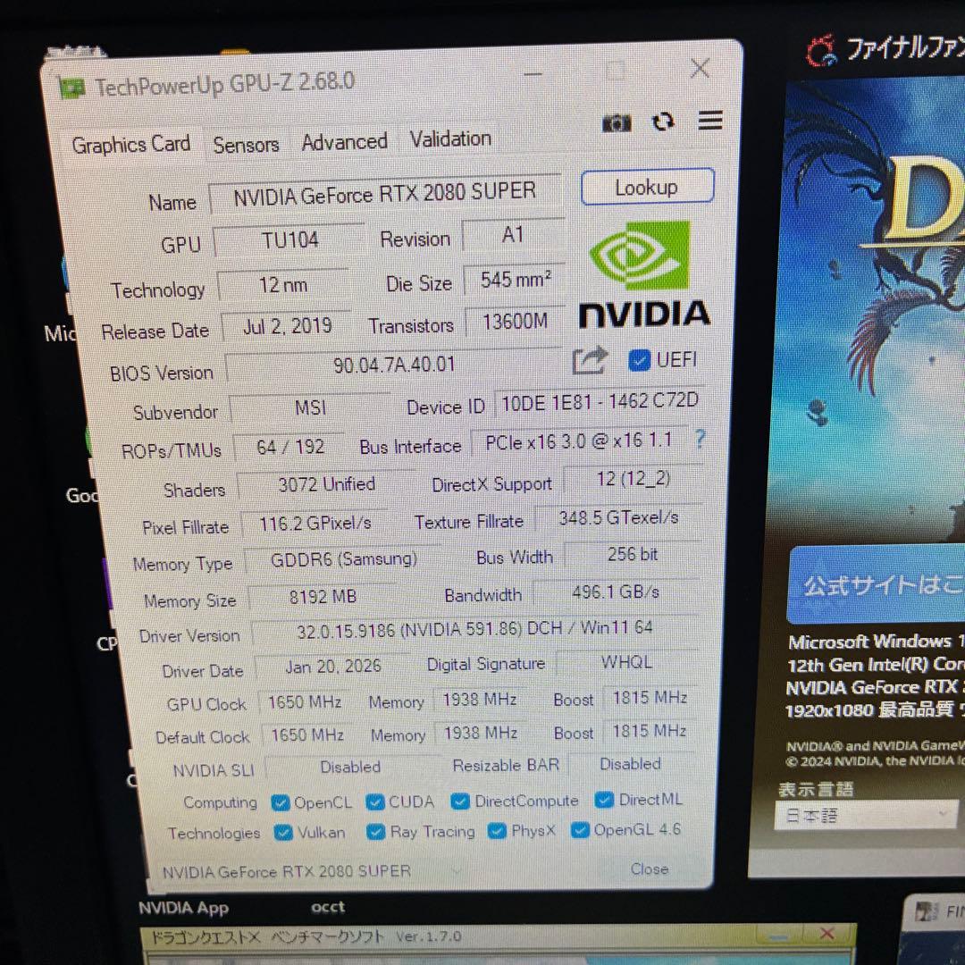Click the Texture Fillrate value 348.5 GTexel/s
This screenshot has width=965, height=965.
(x=618, y=518)
